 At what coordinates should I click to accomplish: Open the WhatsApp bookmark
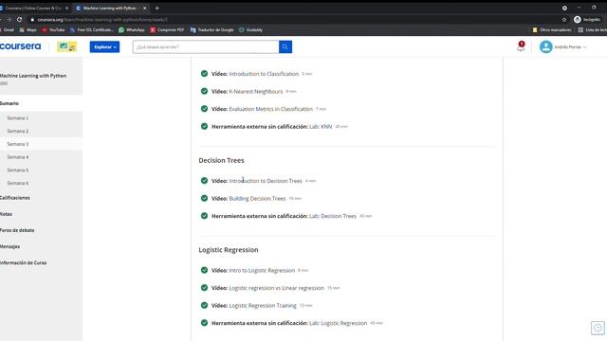(132, 29)
